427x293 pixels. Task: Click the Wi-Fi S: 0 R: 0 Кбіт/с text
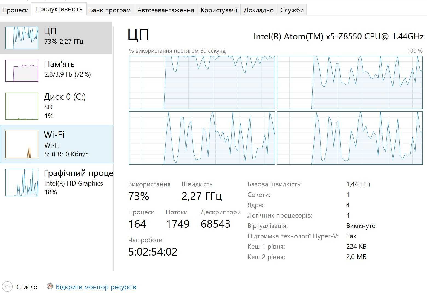coord(66,154)
